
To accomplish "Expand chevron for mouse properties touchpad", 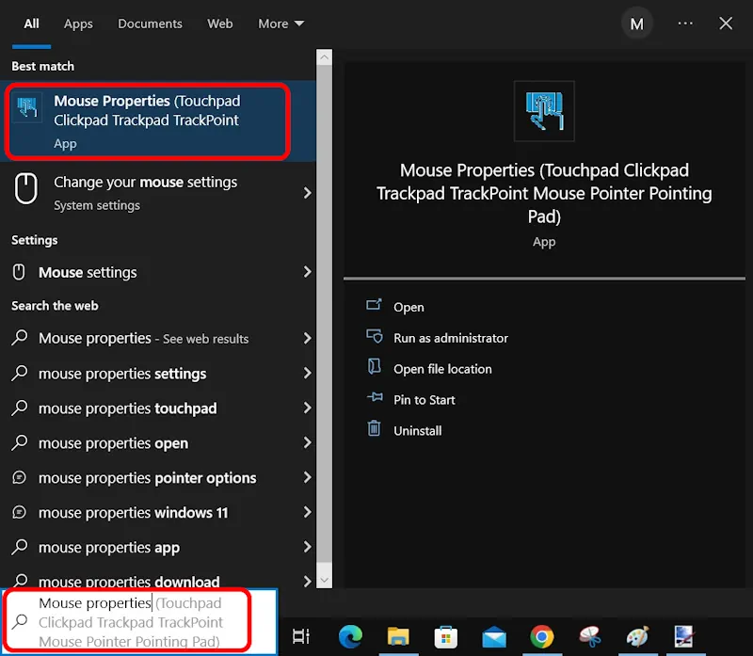I will pos(308,408).
